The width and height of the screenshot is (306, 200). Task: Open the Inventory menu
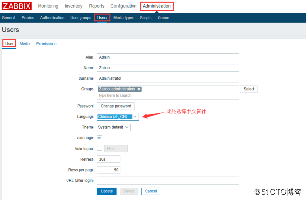tap(74, 6)
